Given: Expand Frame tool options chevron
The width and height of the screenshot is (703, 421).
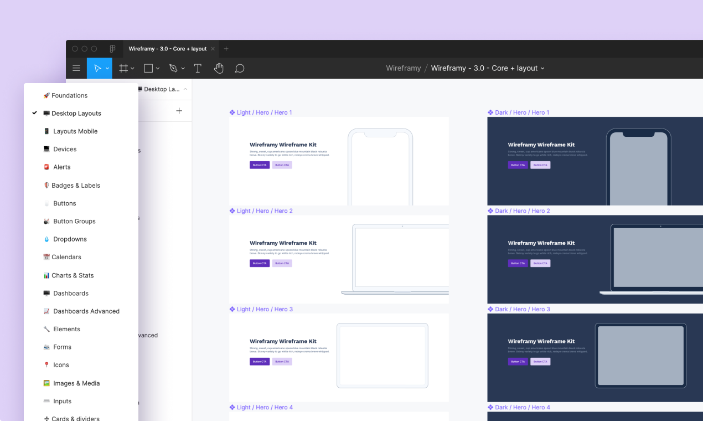Looking at the screenshot, I should point(132,69).
